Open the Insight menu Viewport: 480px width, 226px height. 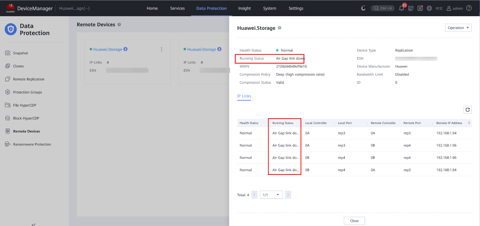click(x=244, y=8)
